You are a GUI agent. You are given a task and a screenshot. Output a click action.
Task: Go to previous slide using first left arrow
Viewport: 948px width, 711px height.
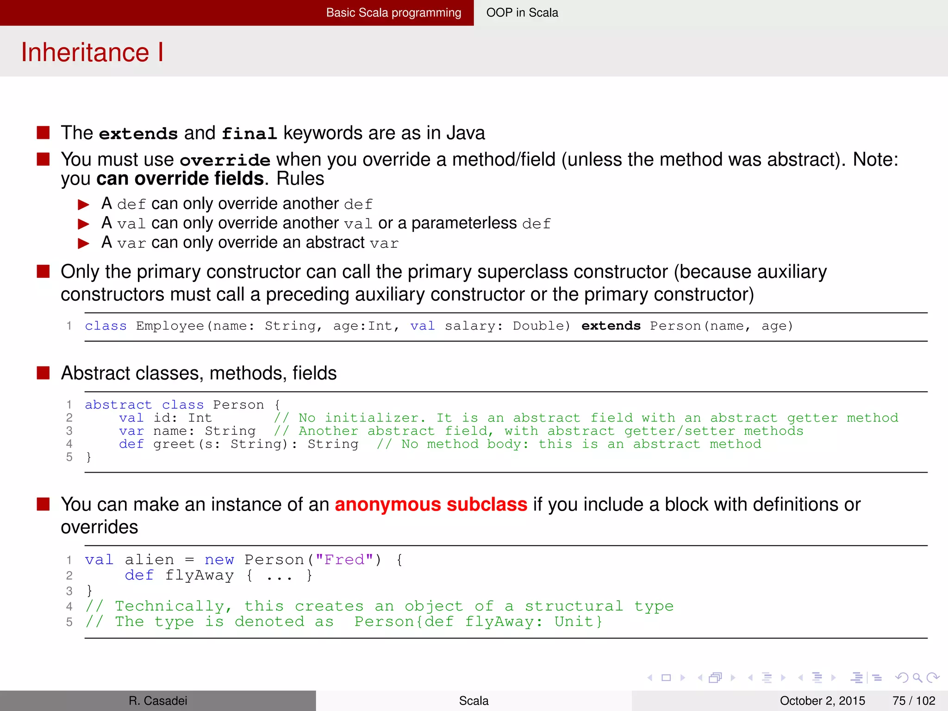[650, 678]
